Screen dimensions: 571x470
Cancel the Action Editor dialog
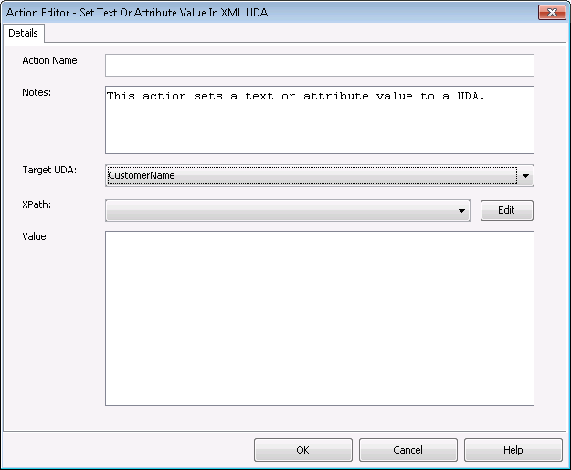(407, 450)
